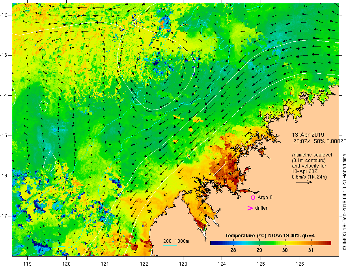Click the latitude label -16

point(4,176)
